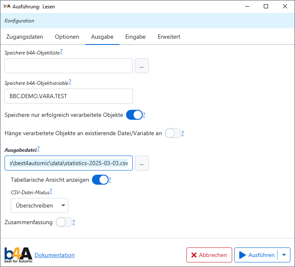Browse for b4A-Objektliste file with ellipsis button
This screenshot has height=267, width=295.
pyautogui.click(x=141, y=66)
